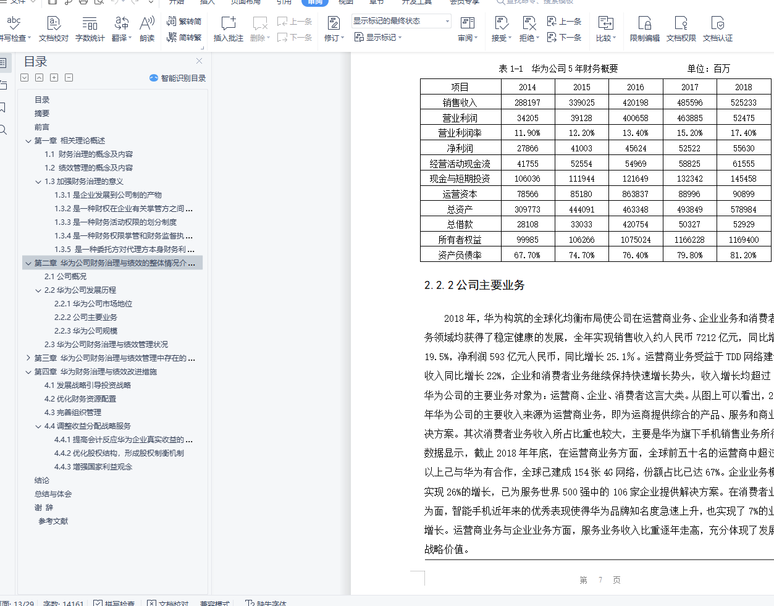Jump to 结论 in outline
Screen dimensions: 774x606
click(42, 481)
